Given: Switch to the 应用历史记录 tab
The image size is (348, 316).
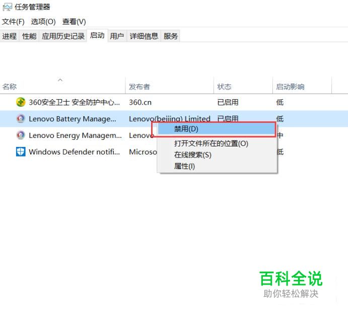Looking at the screenshot, I should pos(63,36).
